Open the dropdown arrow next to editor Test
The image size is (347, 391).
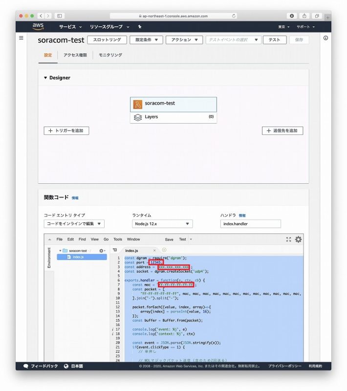191,239
